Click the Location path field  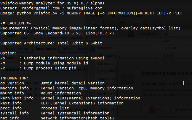pyautogui.click(x=177, y=34)
